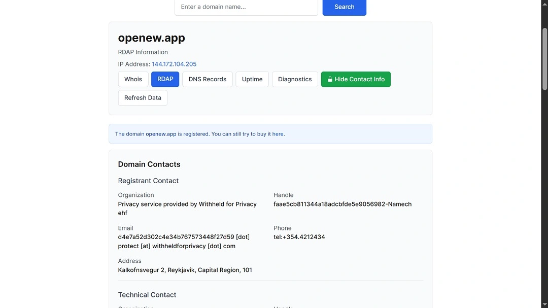Image resolution: width=548 pixels, height=308 pixels.
Task: Toggle Hide Contact Info button
Action: point(356,79)
